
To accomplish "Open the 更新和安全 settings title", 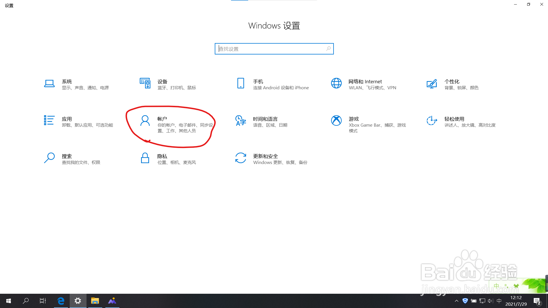I will [265, 156].
